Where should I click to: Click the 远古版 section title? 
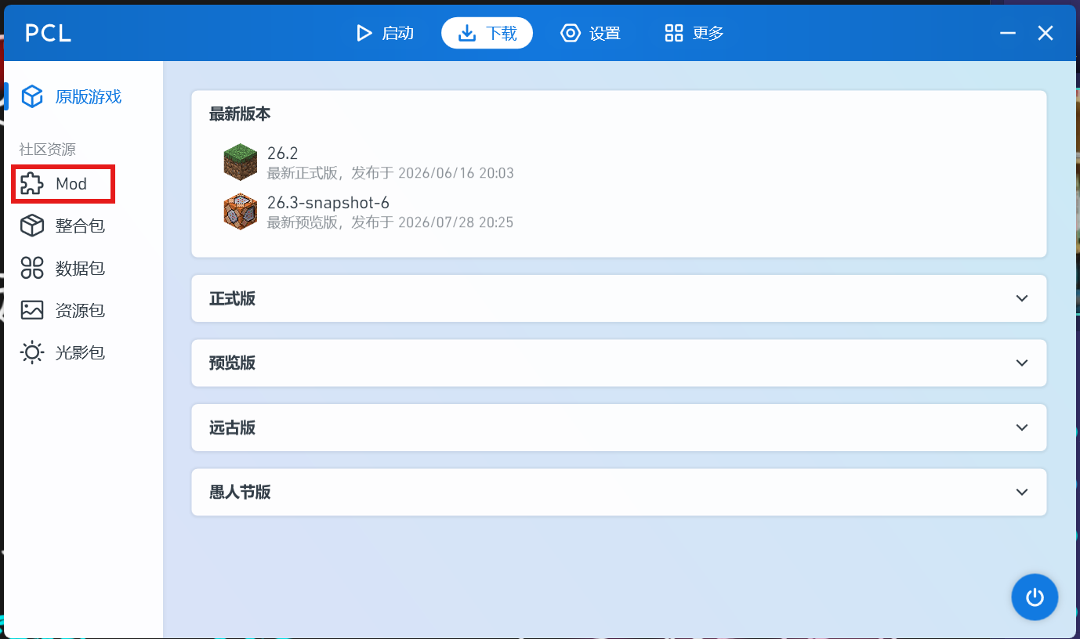(232, 428)
